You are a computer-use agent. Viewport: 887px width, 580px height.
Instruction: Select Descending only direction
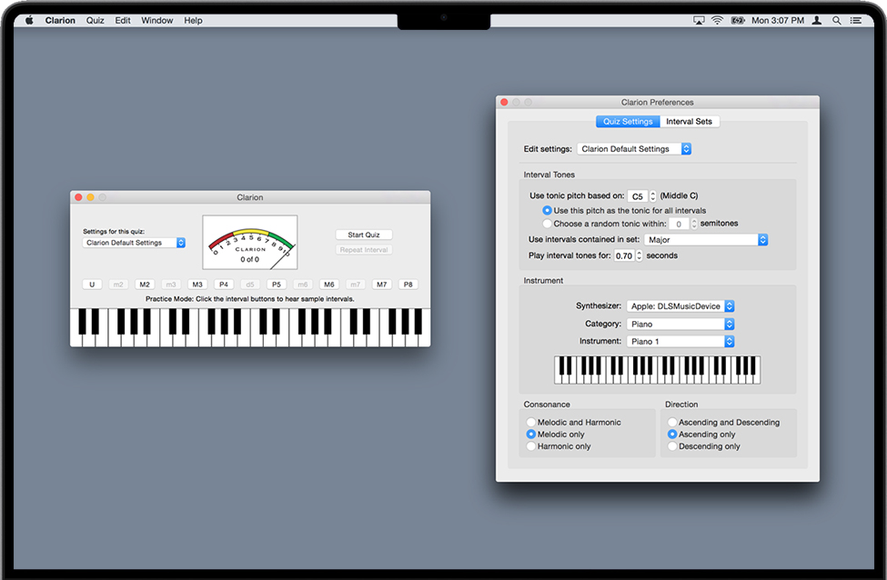[x=673, y=446]
